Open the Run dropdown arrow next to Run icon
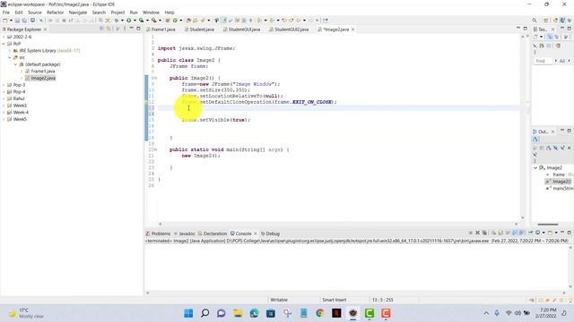This screenshot has height=322, width=574. 135,21
